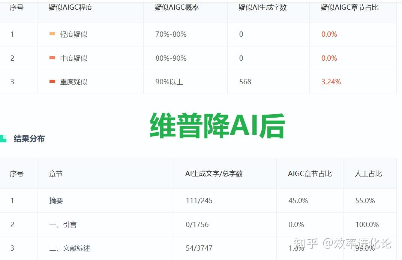
Task: Click the 100.0% human ratio cell
Action: pos(367,225)
